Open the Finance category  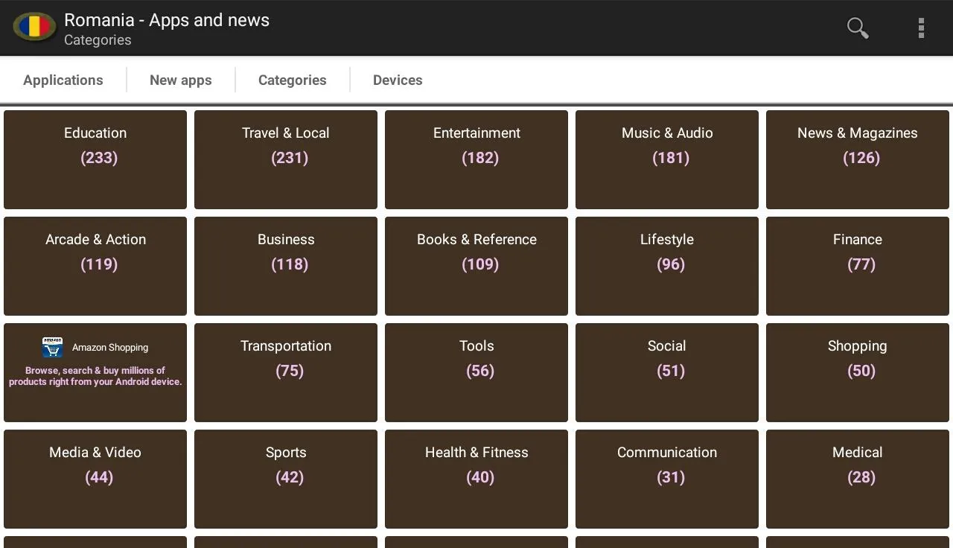858,267
